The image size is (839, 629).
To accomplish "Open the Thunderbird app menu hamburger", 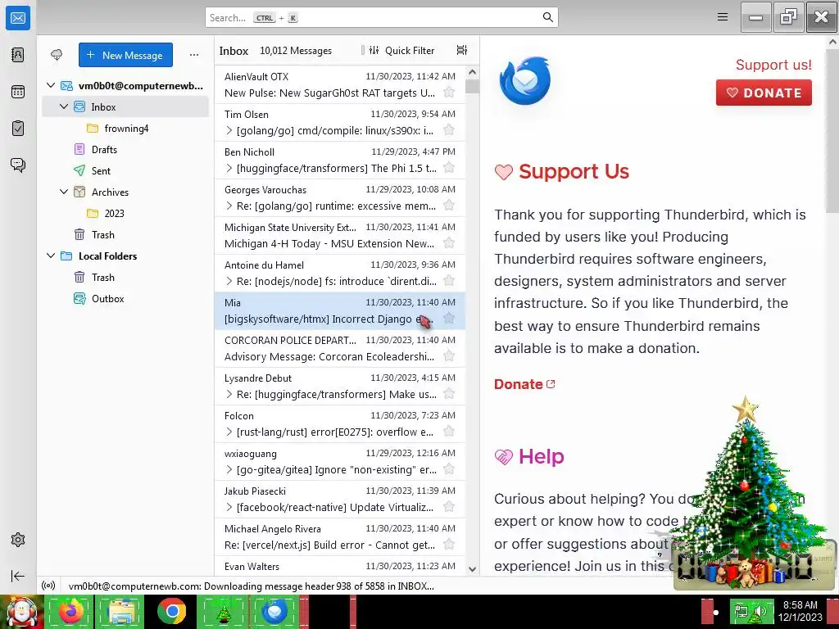I will click(723, 17).
